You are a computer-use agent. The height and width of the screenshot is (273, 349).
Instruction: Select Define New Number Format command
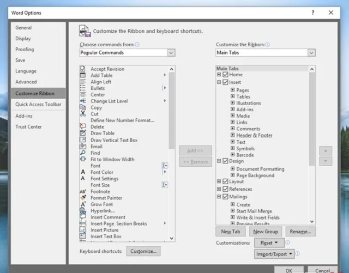122,120
